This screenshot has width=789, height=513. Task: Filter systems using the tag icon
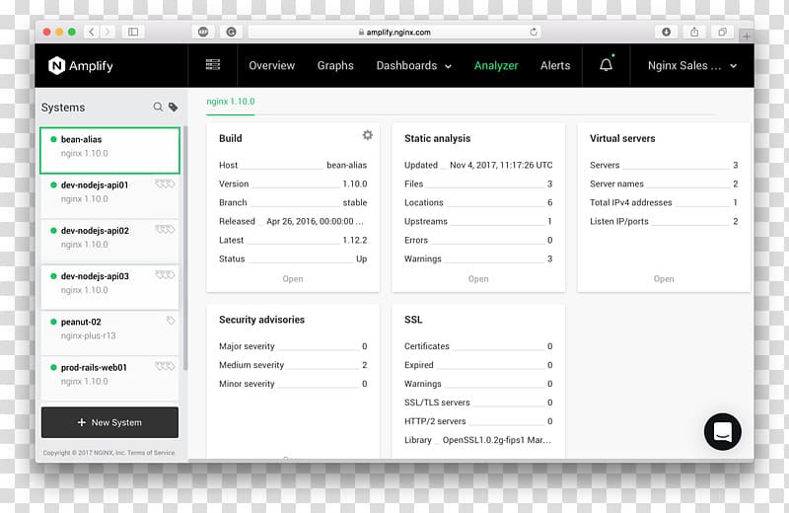coord(174,107)
